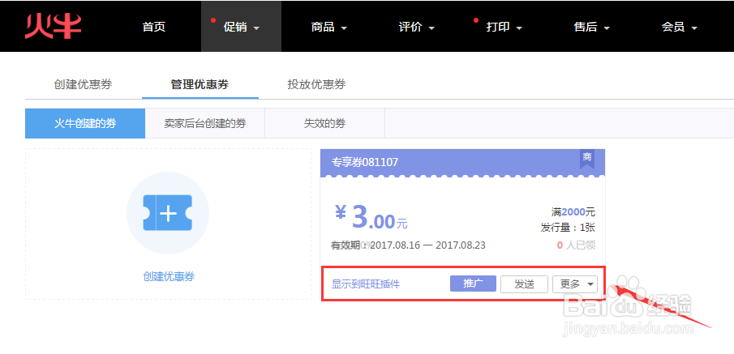
Task: Switch to 创建优惠券 tab
Action: (84, 84)
